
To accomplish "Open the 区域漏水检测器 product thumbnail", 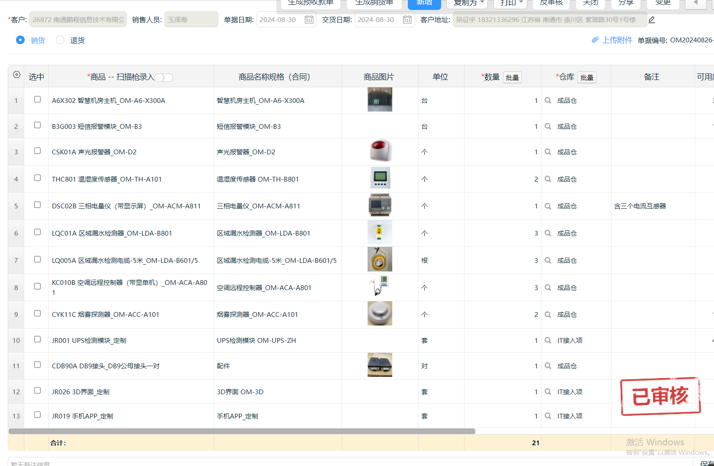I will click(380, 232).
